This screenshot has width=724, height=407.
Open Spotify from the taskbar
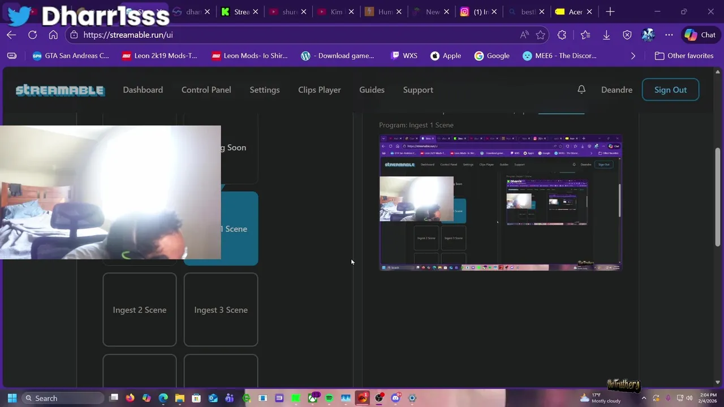[329, 398]
